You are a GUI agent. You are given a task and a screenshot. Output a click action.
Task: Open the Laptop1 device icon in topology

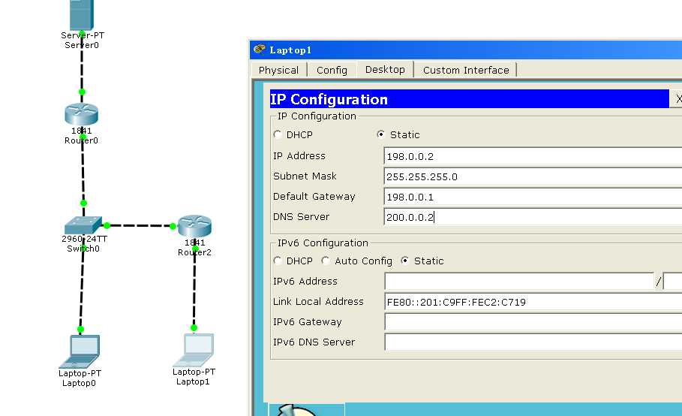coord(194,350)
